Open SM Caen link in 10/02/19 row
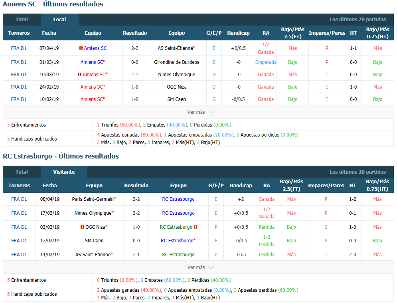397x303 pixels. click(176, 99)
